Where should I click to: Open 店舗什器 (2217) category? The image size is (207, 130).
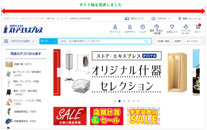tap(19, 64)
